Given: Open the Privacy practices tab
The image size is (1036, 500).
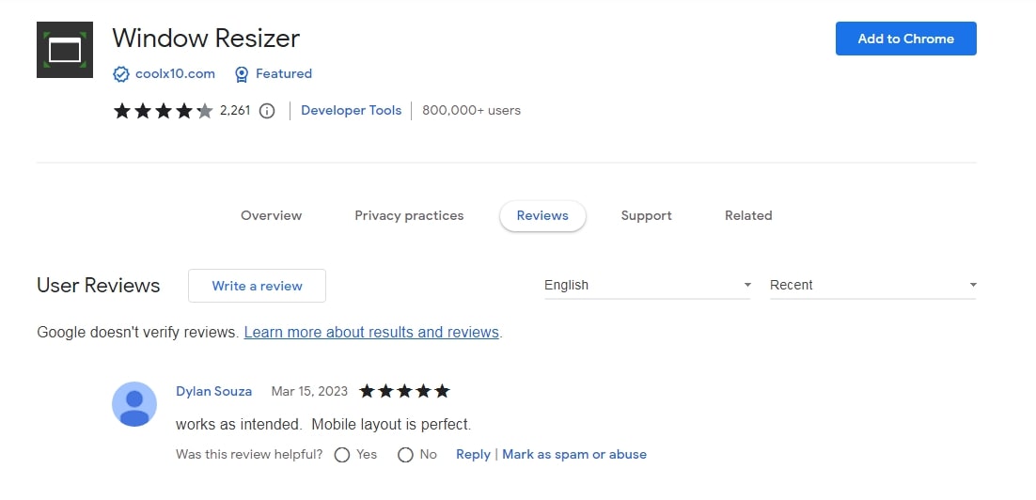Looking at the screenshot, I should (409, 215).
